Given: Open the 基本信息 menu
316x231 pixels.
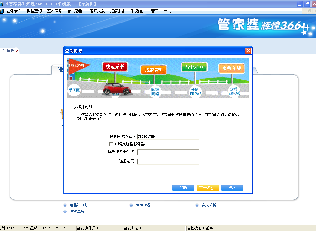Looking at the screenshot, I should (x=55, y=11).
